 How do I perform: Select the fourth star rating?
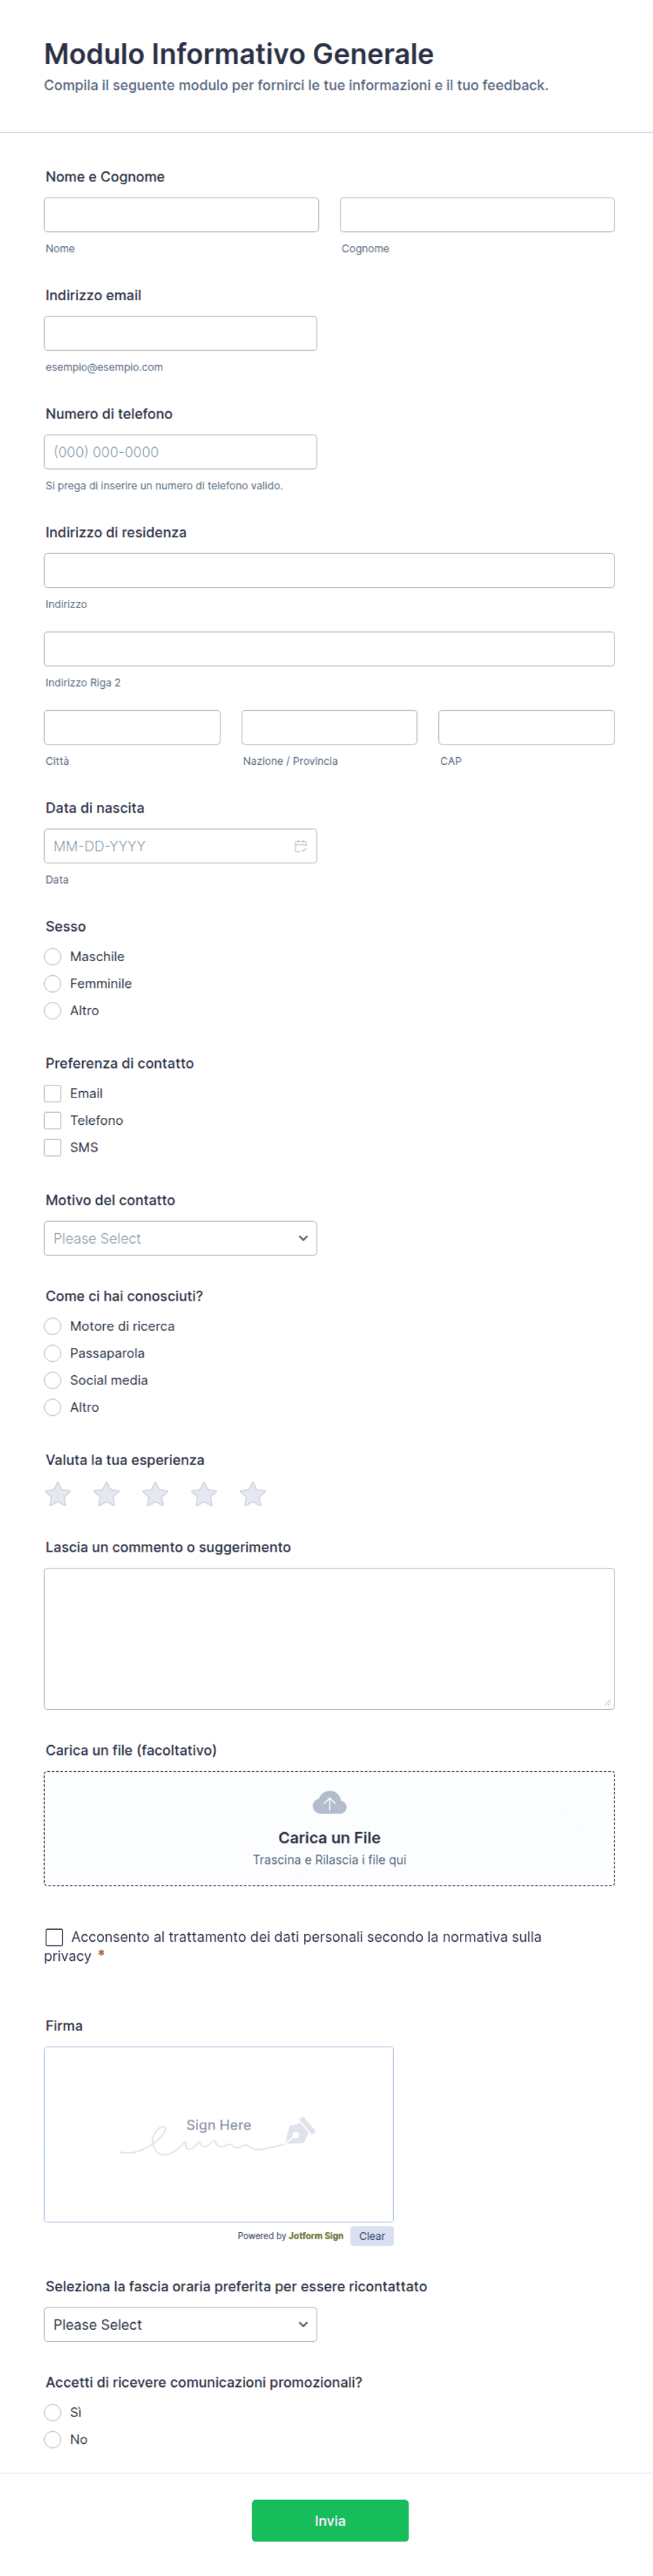[204, 1494]
